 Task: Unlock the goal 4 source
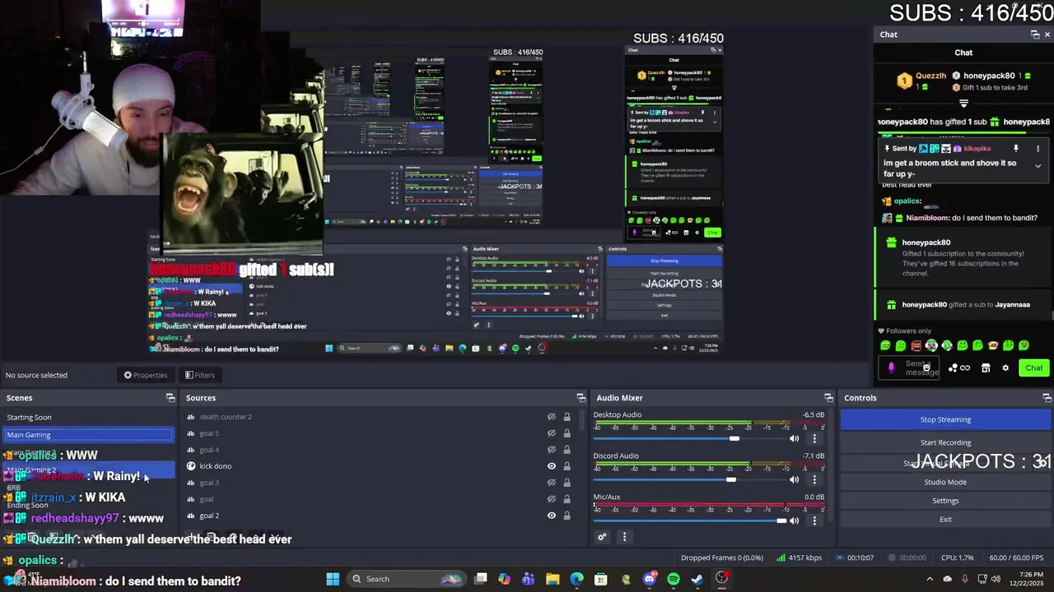pyautogui.click(x=567, y=450)
